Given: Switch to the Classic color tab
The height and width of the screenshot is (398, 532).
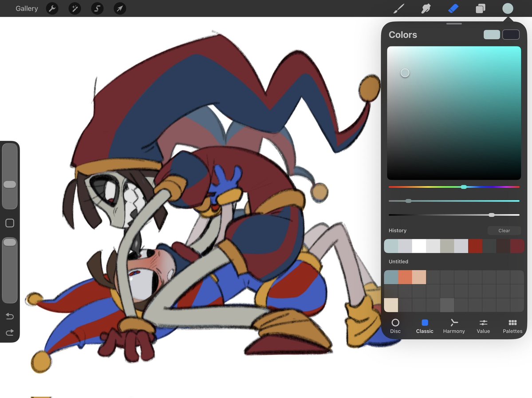Looking at the screenshot, I should tap(425, 326).
